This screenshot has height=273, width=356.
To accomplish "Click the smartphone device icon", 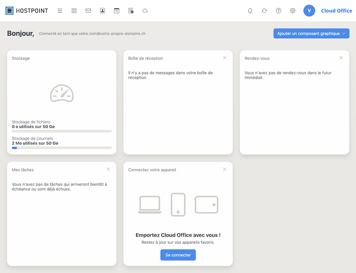I will coord(178,205).
